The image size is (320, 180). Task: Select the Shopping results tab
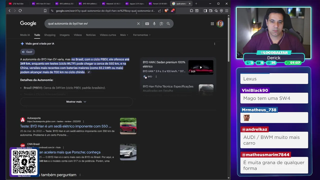(x=50, y=35)
